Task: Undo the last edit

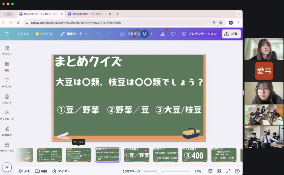Action: point(99,34)
